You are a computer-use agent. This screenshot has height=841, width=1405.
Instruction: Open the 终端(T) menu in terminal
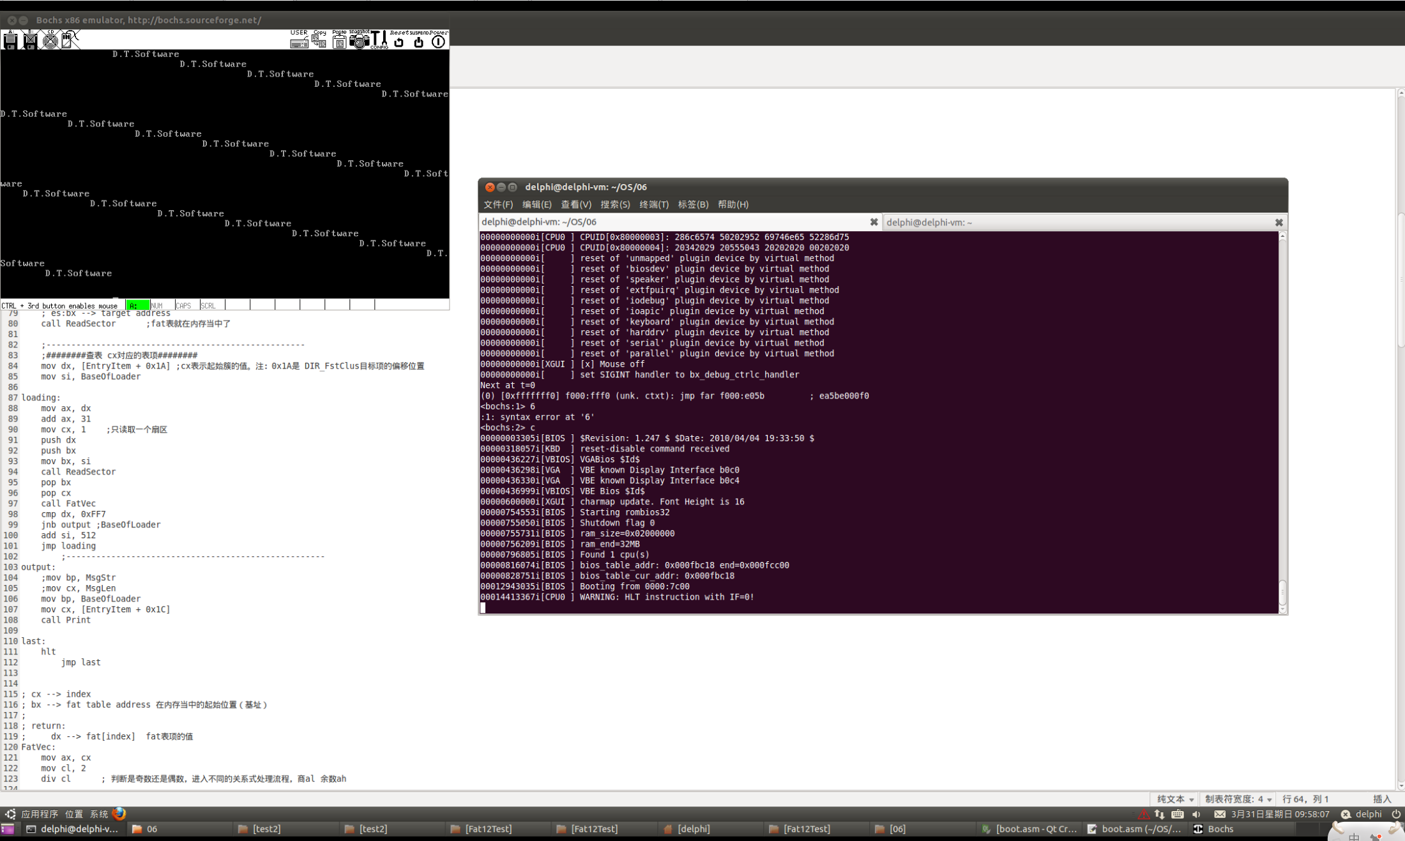[653, 204]
